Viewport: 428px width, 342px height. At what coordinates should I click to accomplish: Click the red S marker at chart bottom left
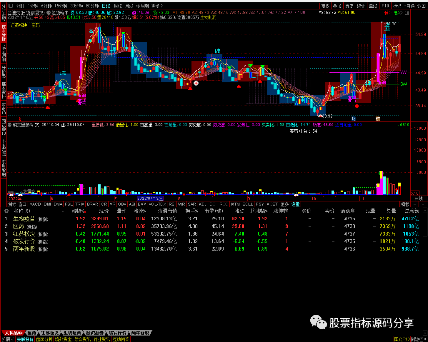tap(20, 119)
